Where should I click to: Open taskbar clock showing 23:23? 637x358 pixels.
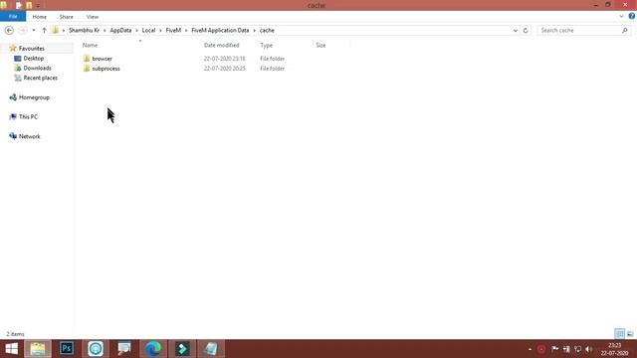[x=615, y=349]
